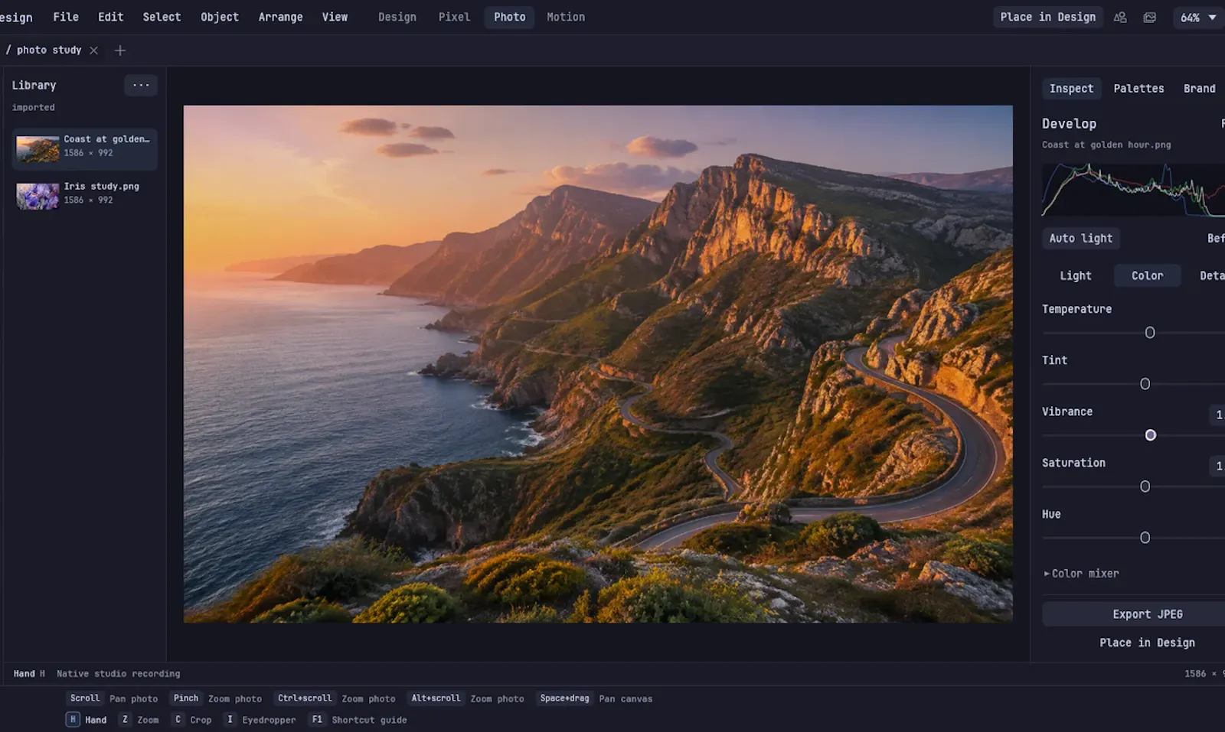Click the 'Hand H' status bar entry

tap(29, 674)
